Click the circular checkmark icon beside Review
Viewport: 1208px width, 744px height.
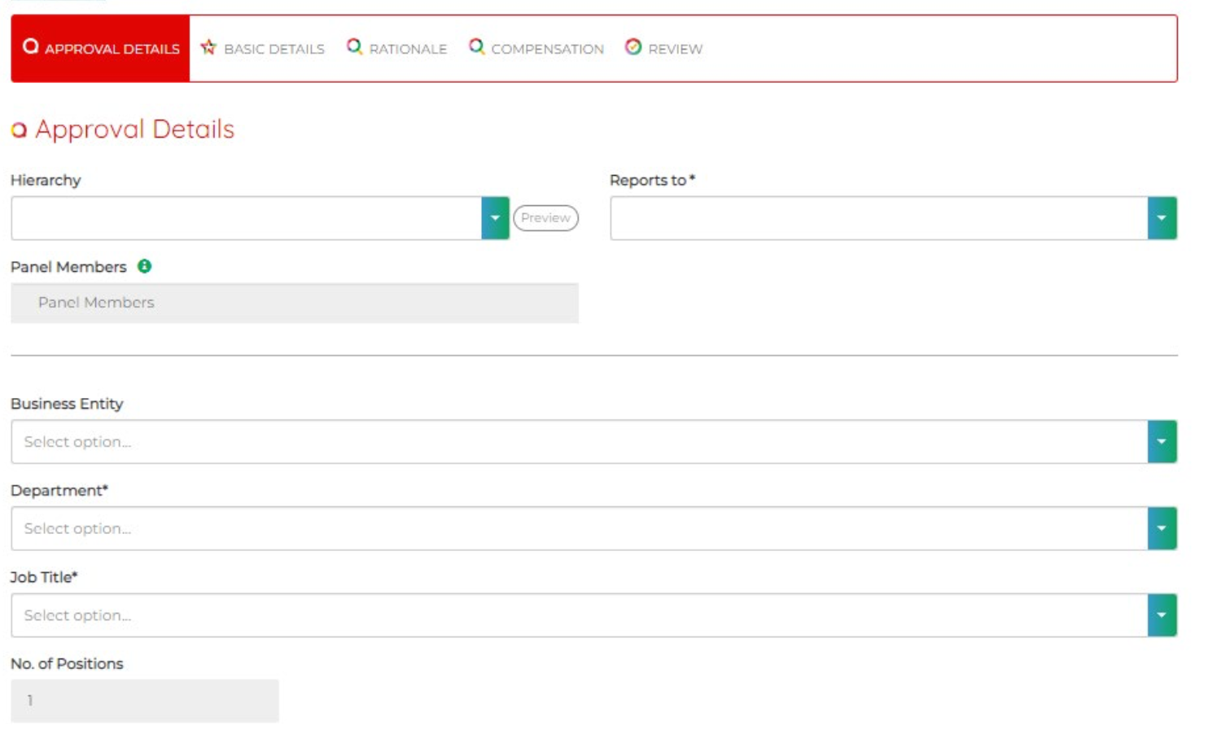pyautogui.click(x=633, y=48)
